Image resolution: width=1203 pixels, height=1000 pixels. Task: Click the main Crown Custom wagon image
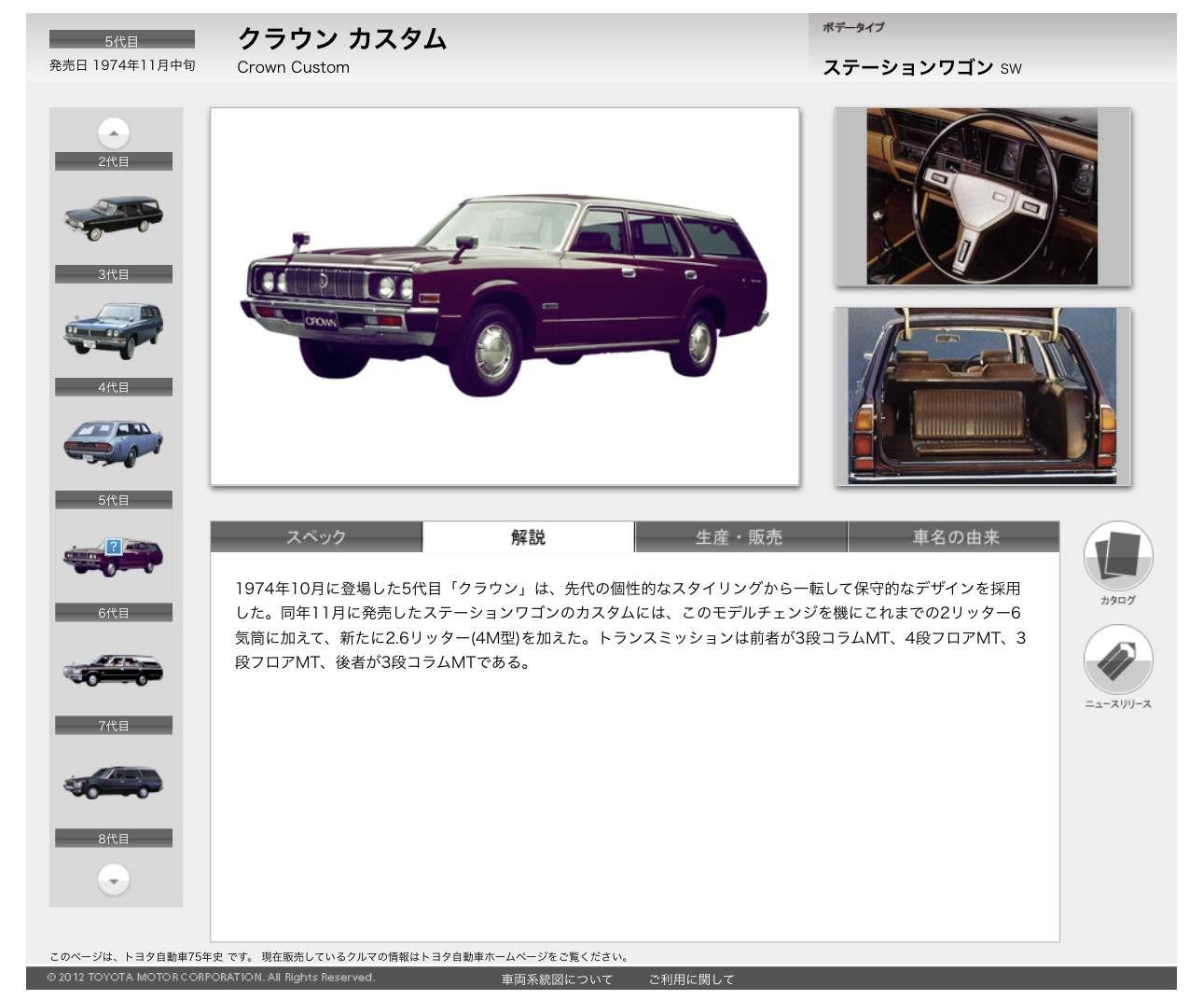(x=505, y=297)
